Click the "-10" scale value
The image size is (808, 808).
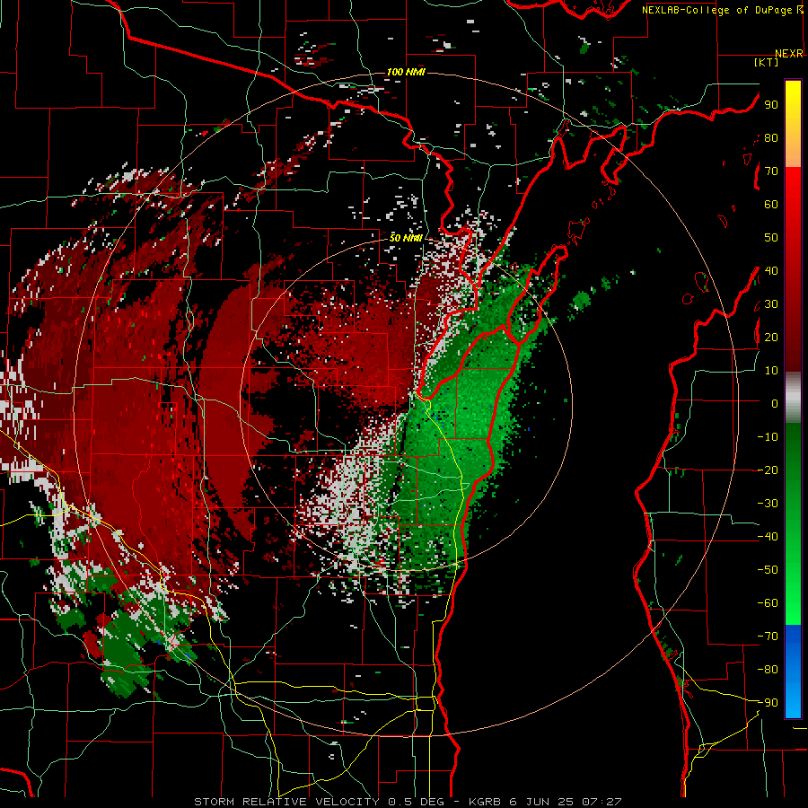point(768,437)
